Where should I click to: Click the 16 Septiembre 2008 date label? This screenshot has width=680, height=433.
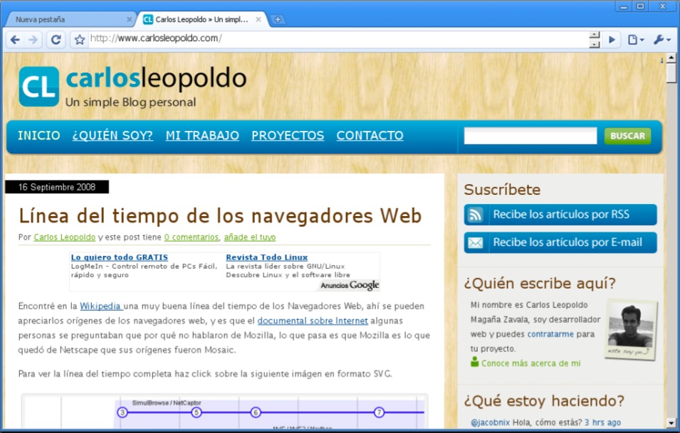pyautogui.click(x=57, y=187)
